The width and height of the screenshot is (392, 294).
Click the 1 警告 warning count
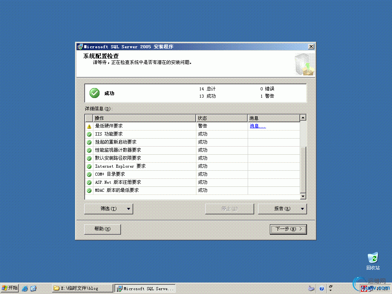tap(267, 96)
